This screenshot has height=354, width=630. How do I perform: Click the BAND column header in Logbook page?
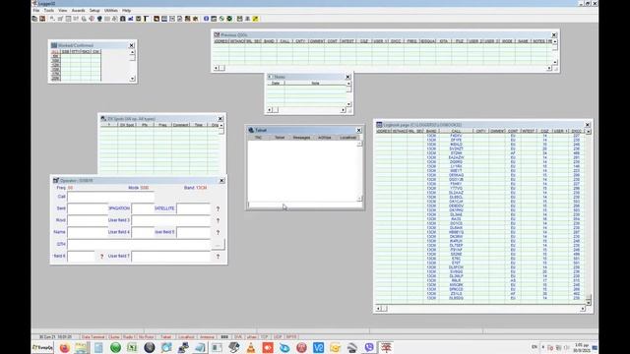(431, 131)
